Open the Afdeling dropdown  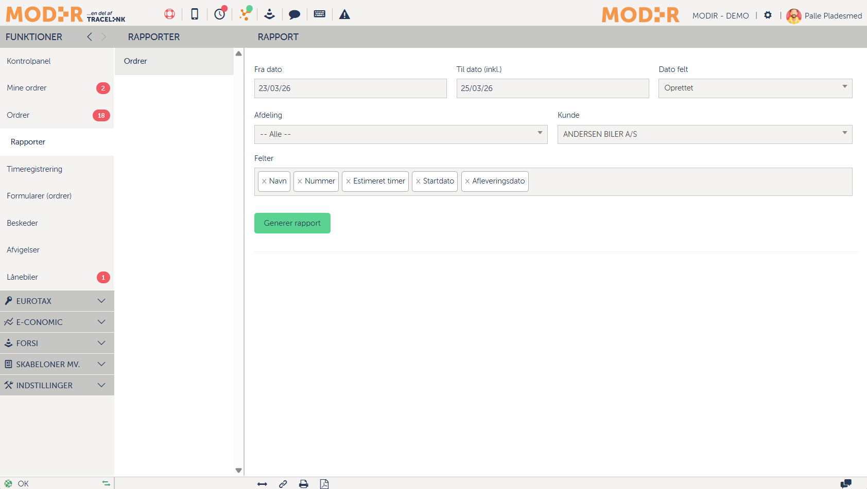point(401,134)
